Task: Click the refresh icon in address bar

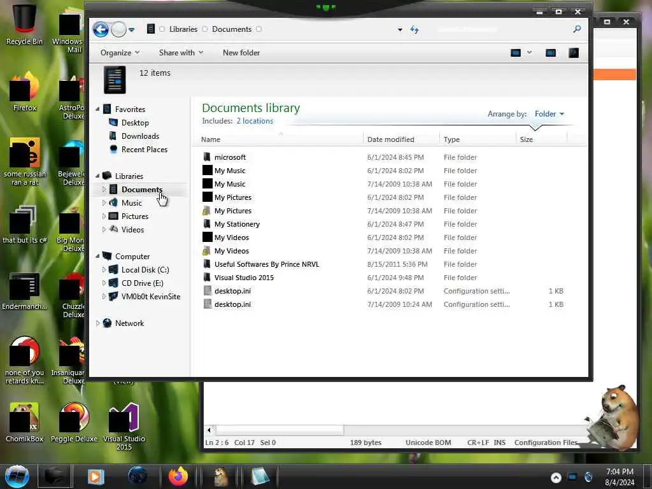Action: point(414,29)
